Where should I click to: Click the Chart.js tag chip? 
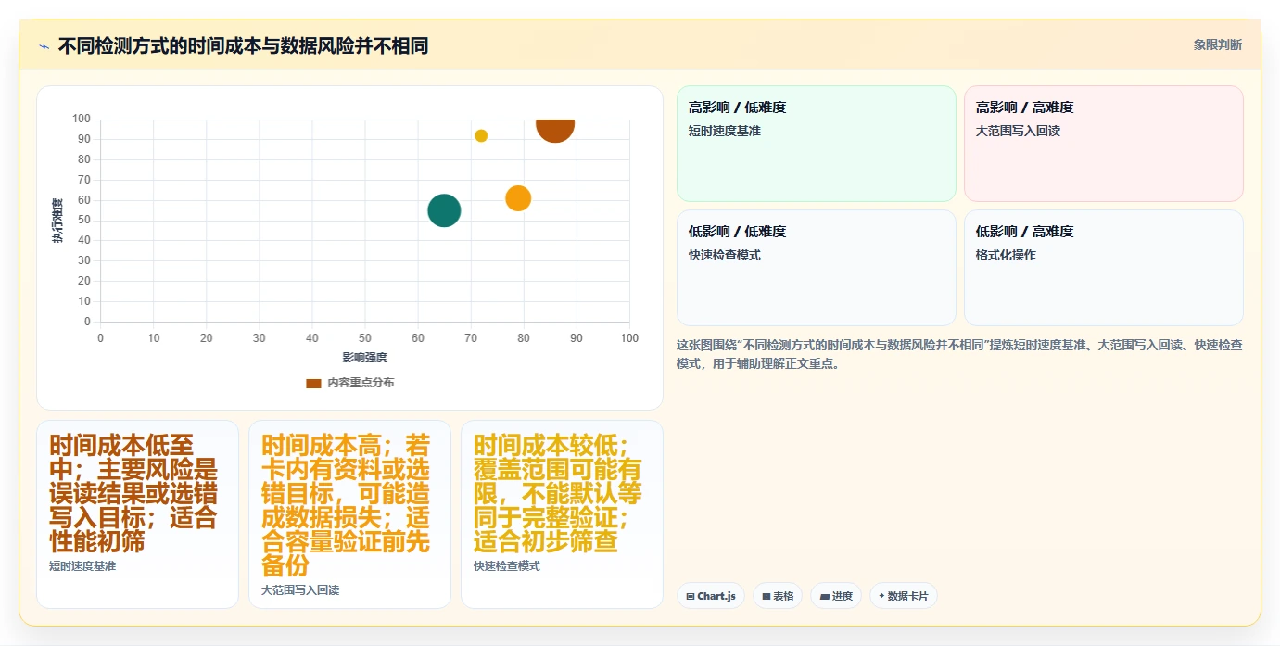[711, 596]
